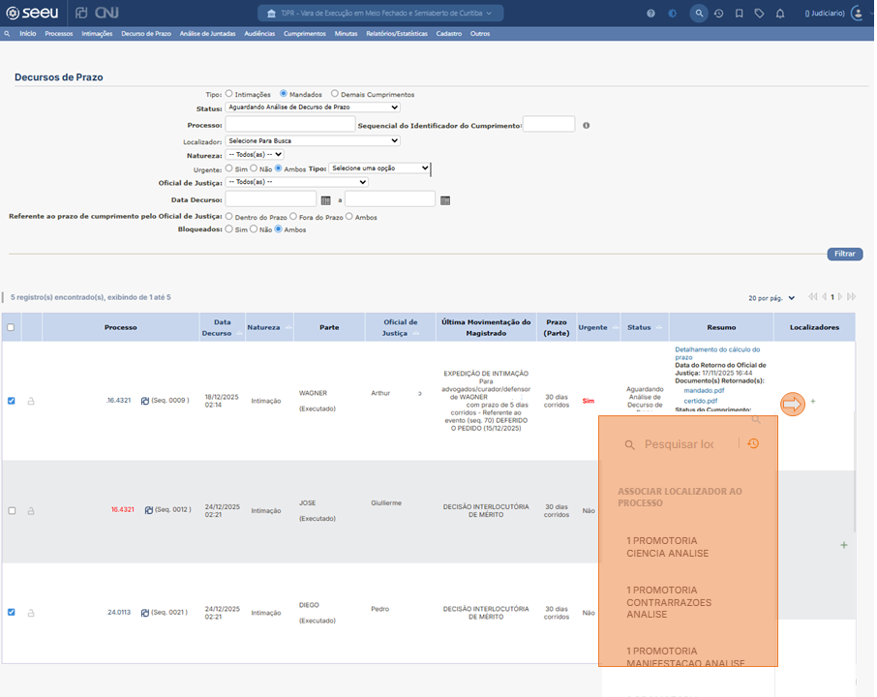Screen dimensions: 877x697
Task: Click the bookmark icon in header
Action: (x=739, y=14)
